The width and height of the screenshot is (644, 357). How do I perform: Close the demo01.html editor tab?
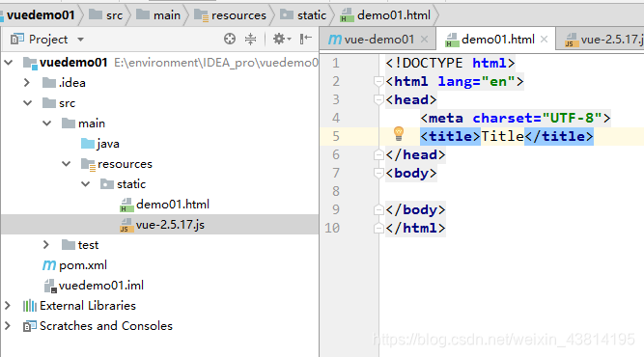(545, 40)
